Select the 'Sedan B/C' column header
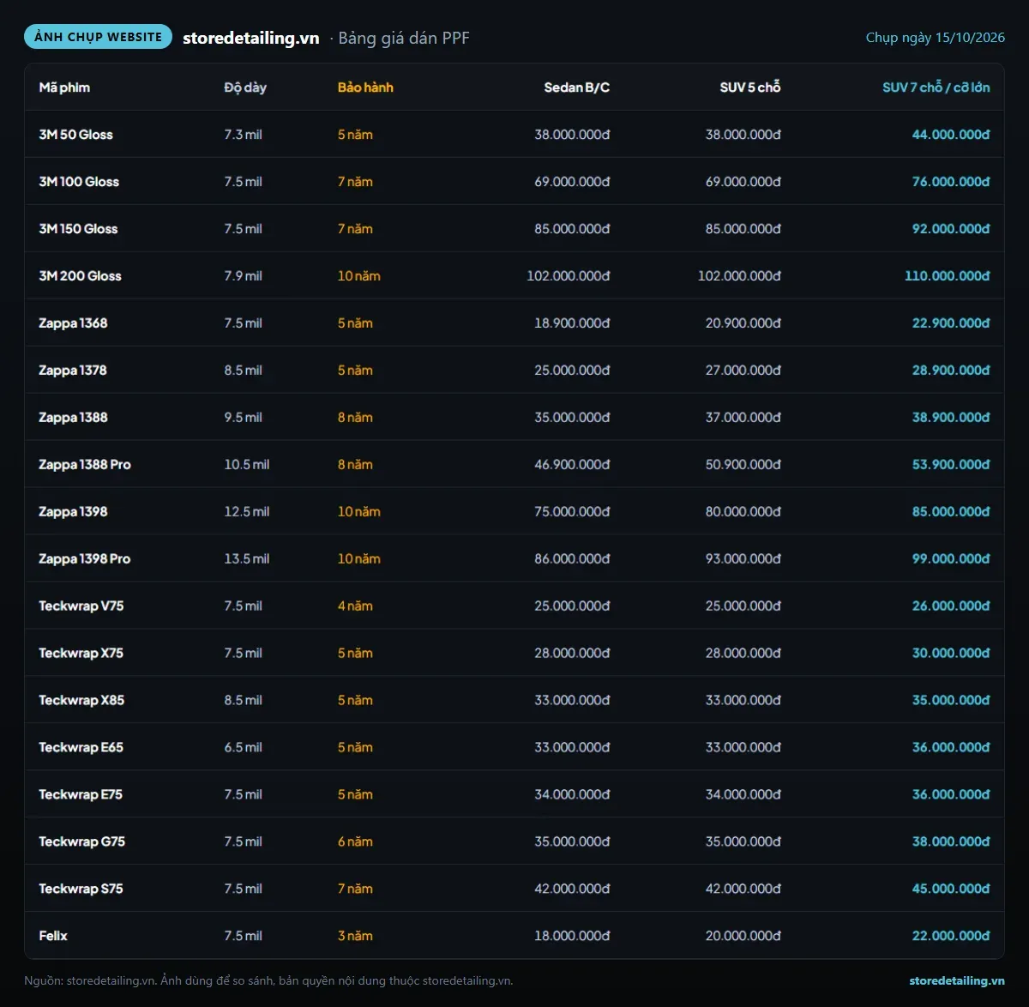This screenshot has width=1029, height=1007. (x=577, y=87)
